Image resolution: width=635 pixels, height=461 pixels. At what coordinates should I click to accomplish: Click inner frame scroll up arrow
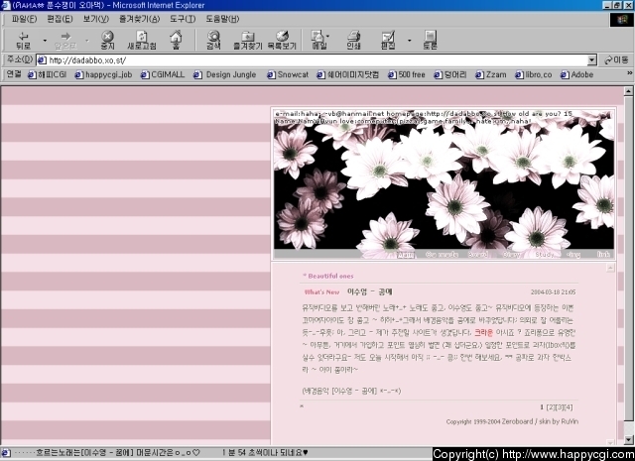click(x=610, y=268)
